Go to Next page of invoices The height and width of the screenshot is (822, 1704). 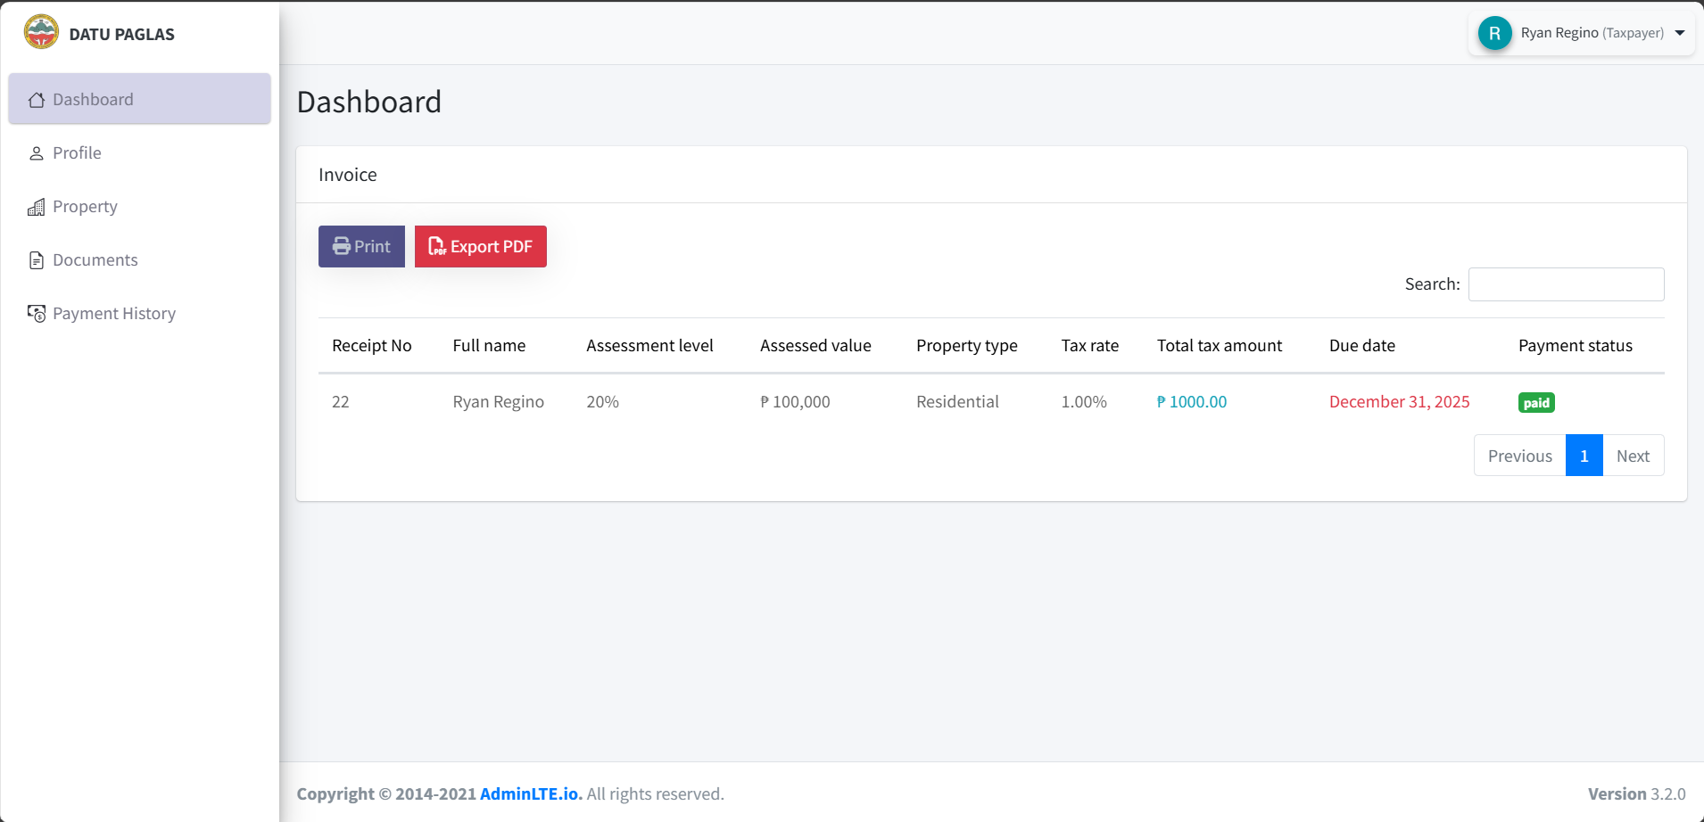coord(1633,456)
